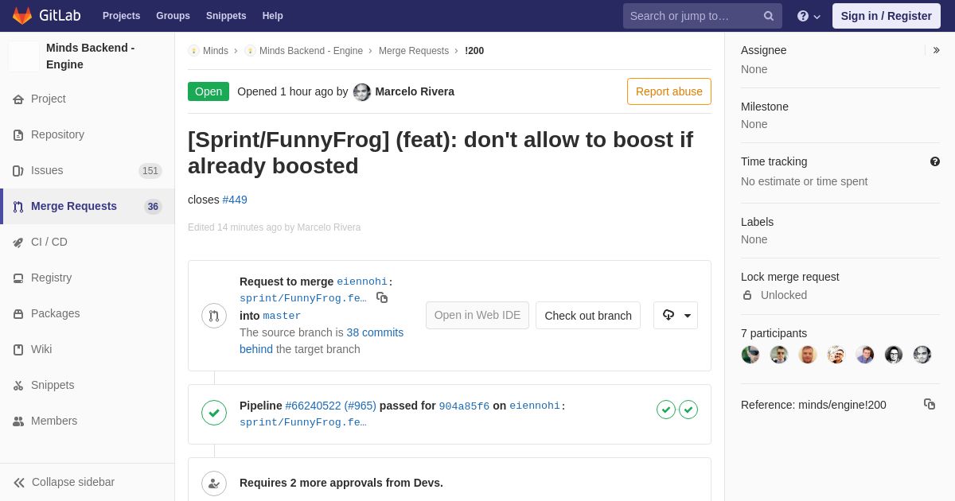Click the Merge Requests icon in sidebar

point(18,207)
